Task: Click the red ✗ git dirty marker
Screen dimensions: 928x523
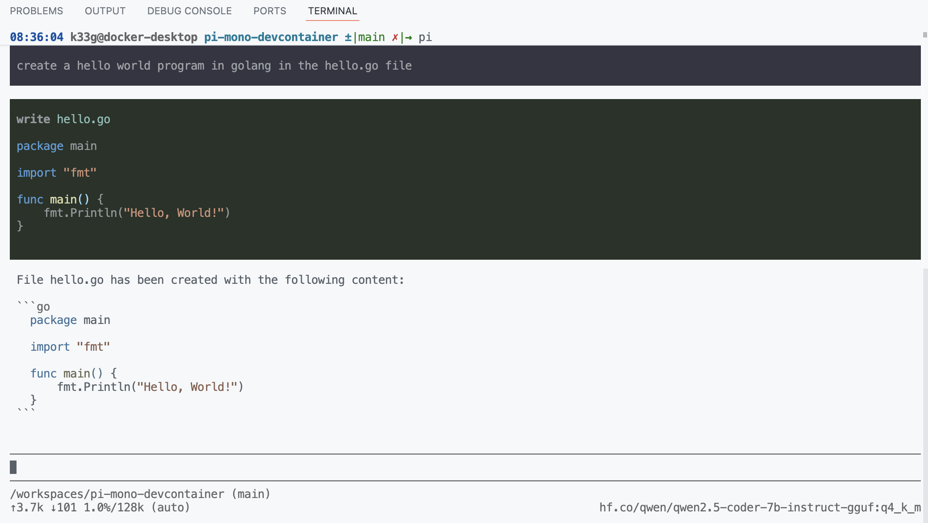Action: (395, 37)
